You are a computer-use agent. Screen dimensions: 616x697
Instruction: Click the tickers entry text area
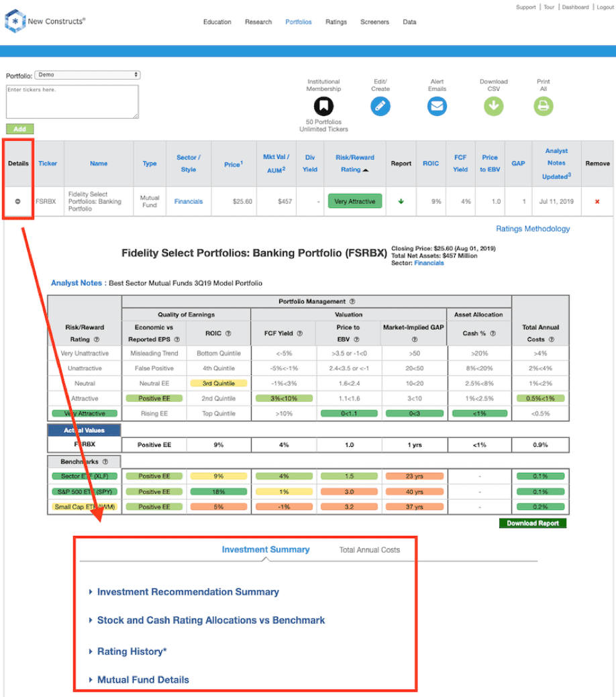click(x=72, y=102)
